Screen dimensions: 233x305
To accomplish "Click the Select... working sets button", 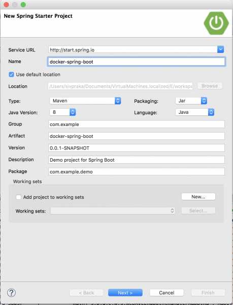I will 198,210.
